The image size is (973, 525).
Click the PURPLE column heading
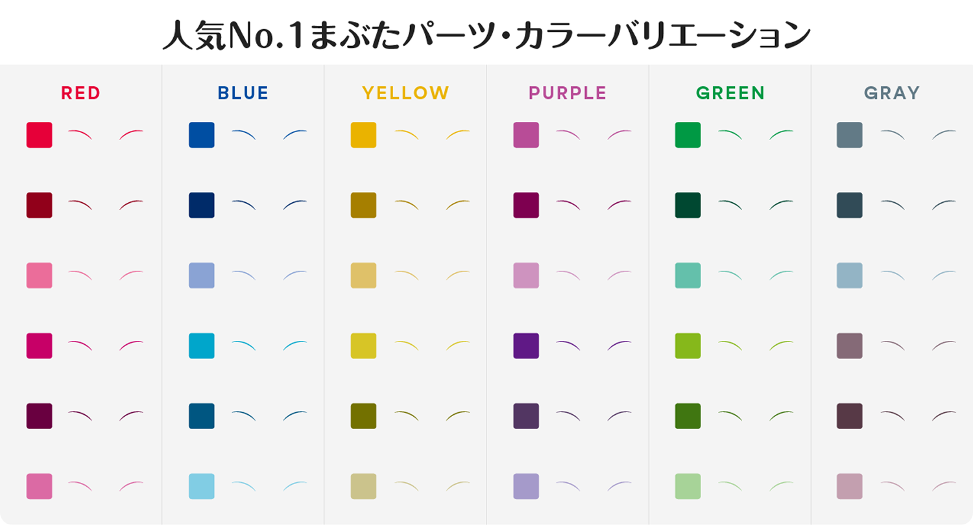[568, 93]
